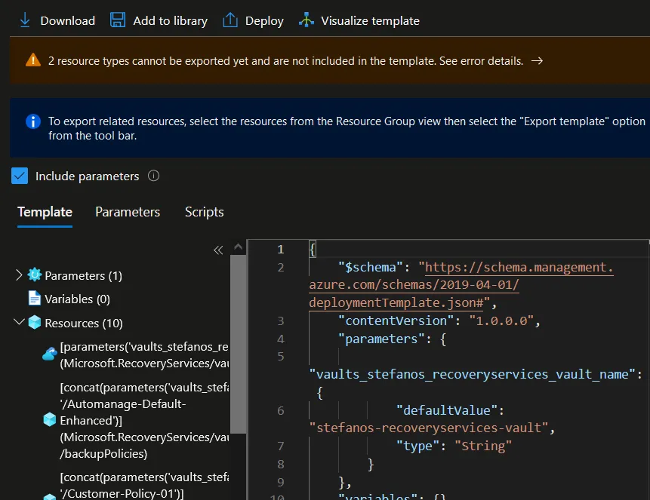Expand the Parameters (1) node
Screen dimensions: 650x500
click(19, 275)
